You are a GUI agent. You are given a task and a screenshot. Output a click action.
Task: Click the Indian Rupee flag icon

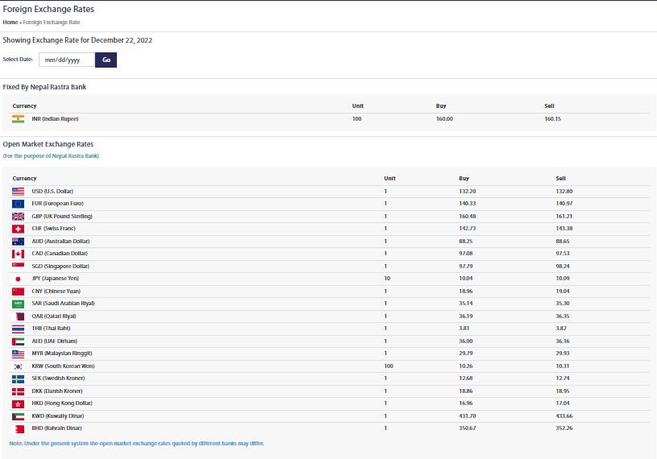(18, 118)
